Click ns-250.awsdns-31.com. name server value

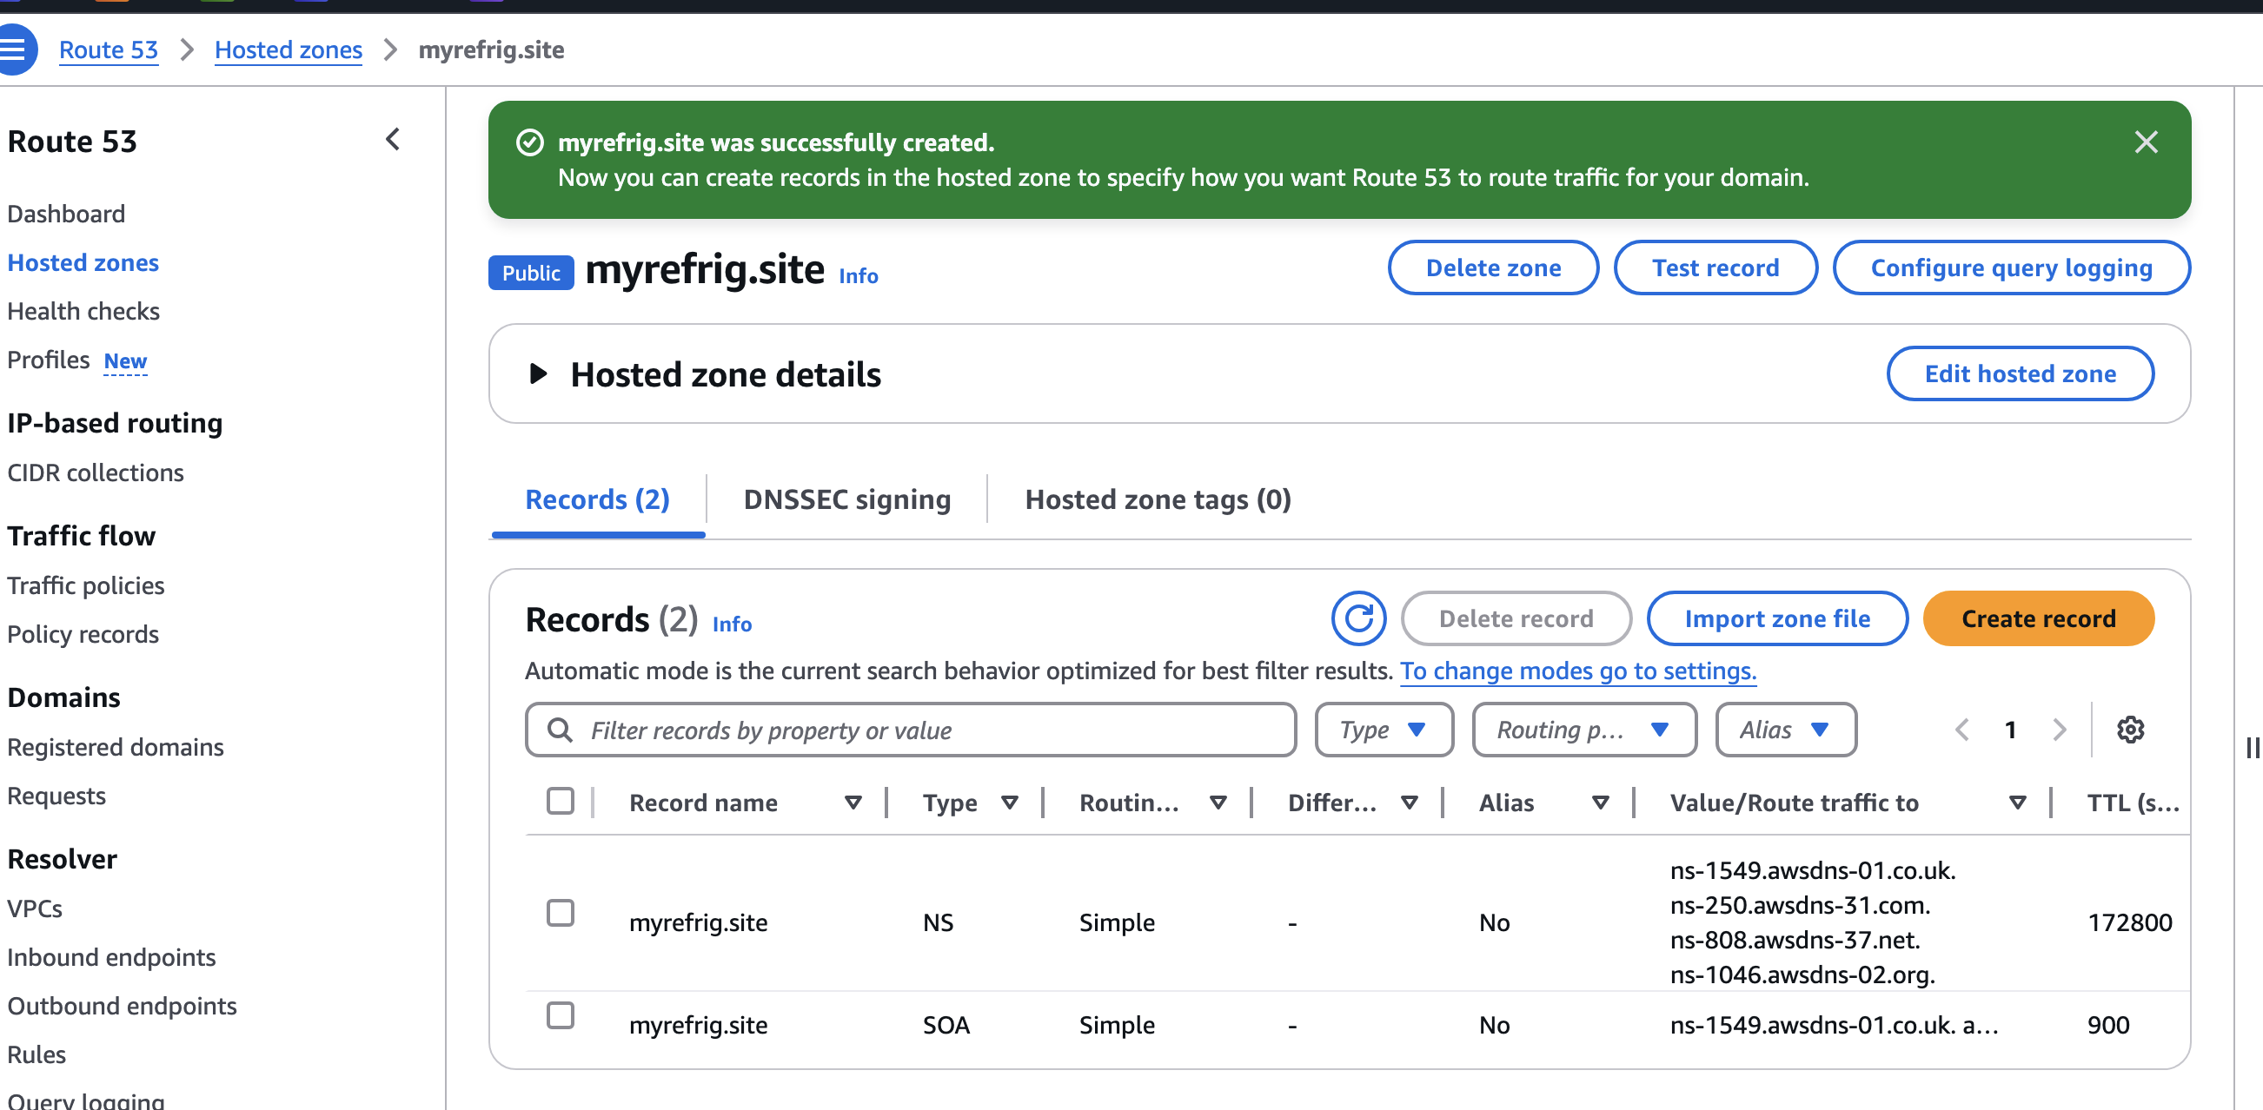pyautogui.click(x=1800, y=904)
